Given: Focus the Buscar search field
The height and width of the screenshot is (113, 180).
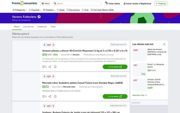Looking at the screenshot, I should (77, 4).
